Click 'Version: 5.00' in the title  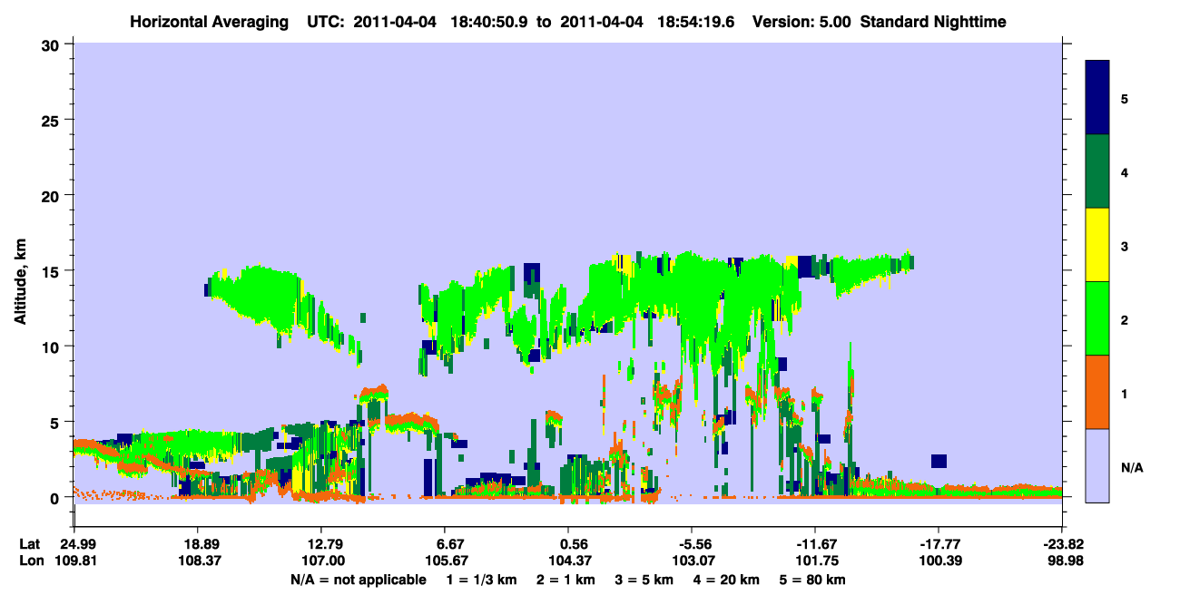(800, 21)
